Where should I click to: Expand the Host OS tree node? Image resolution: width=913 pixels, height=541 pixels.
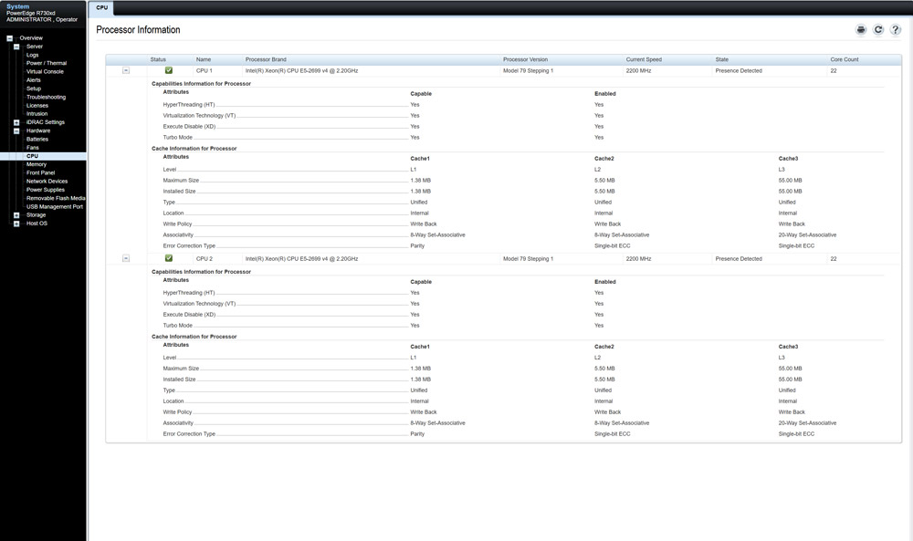(x=16, y=223)
